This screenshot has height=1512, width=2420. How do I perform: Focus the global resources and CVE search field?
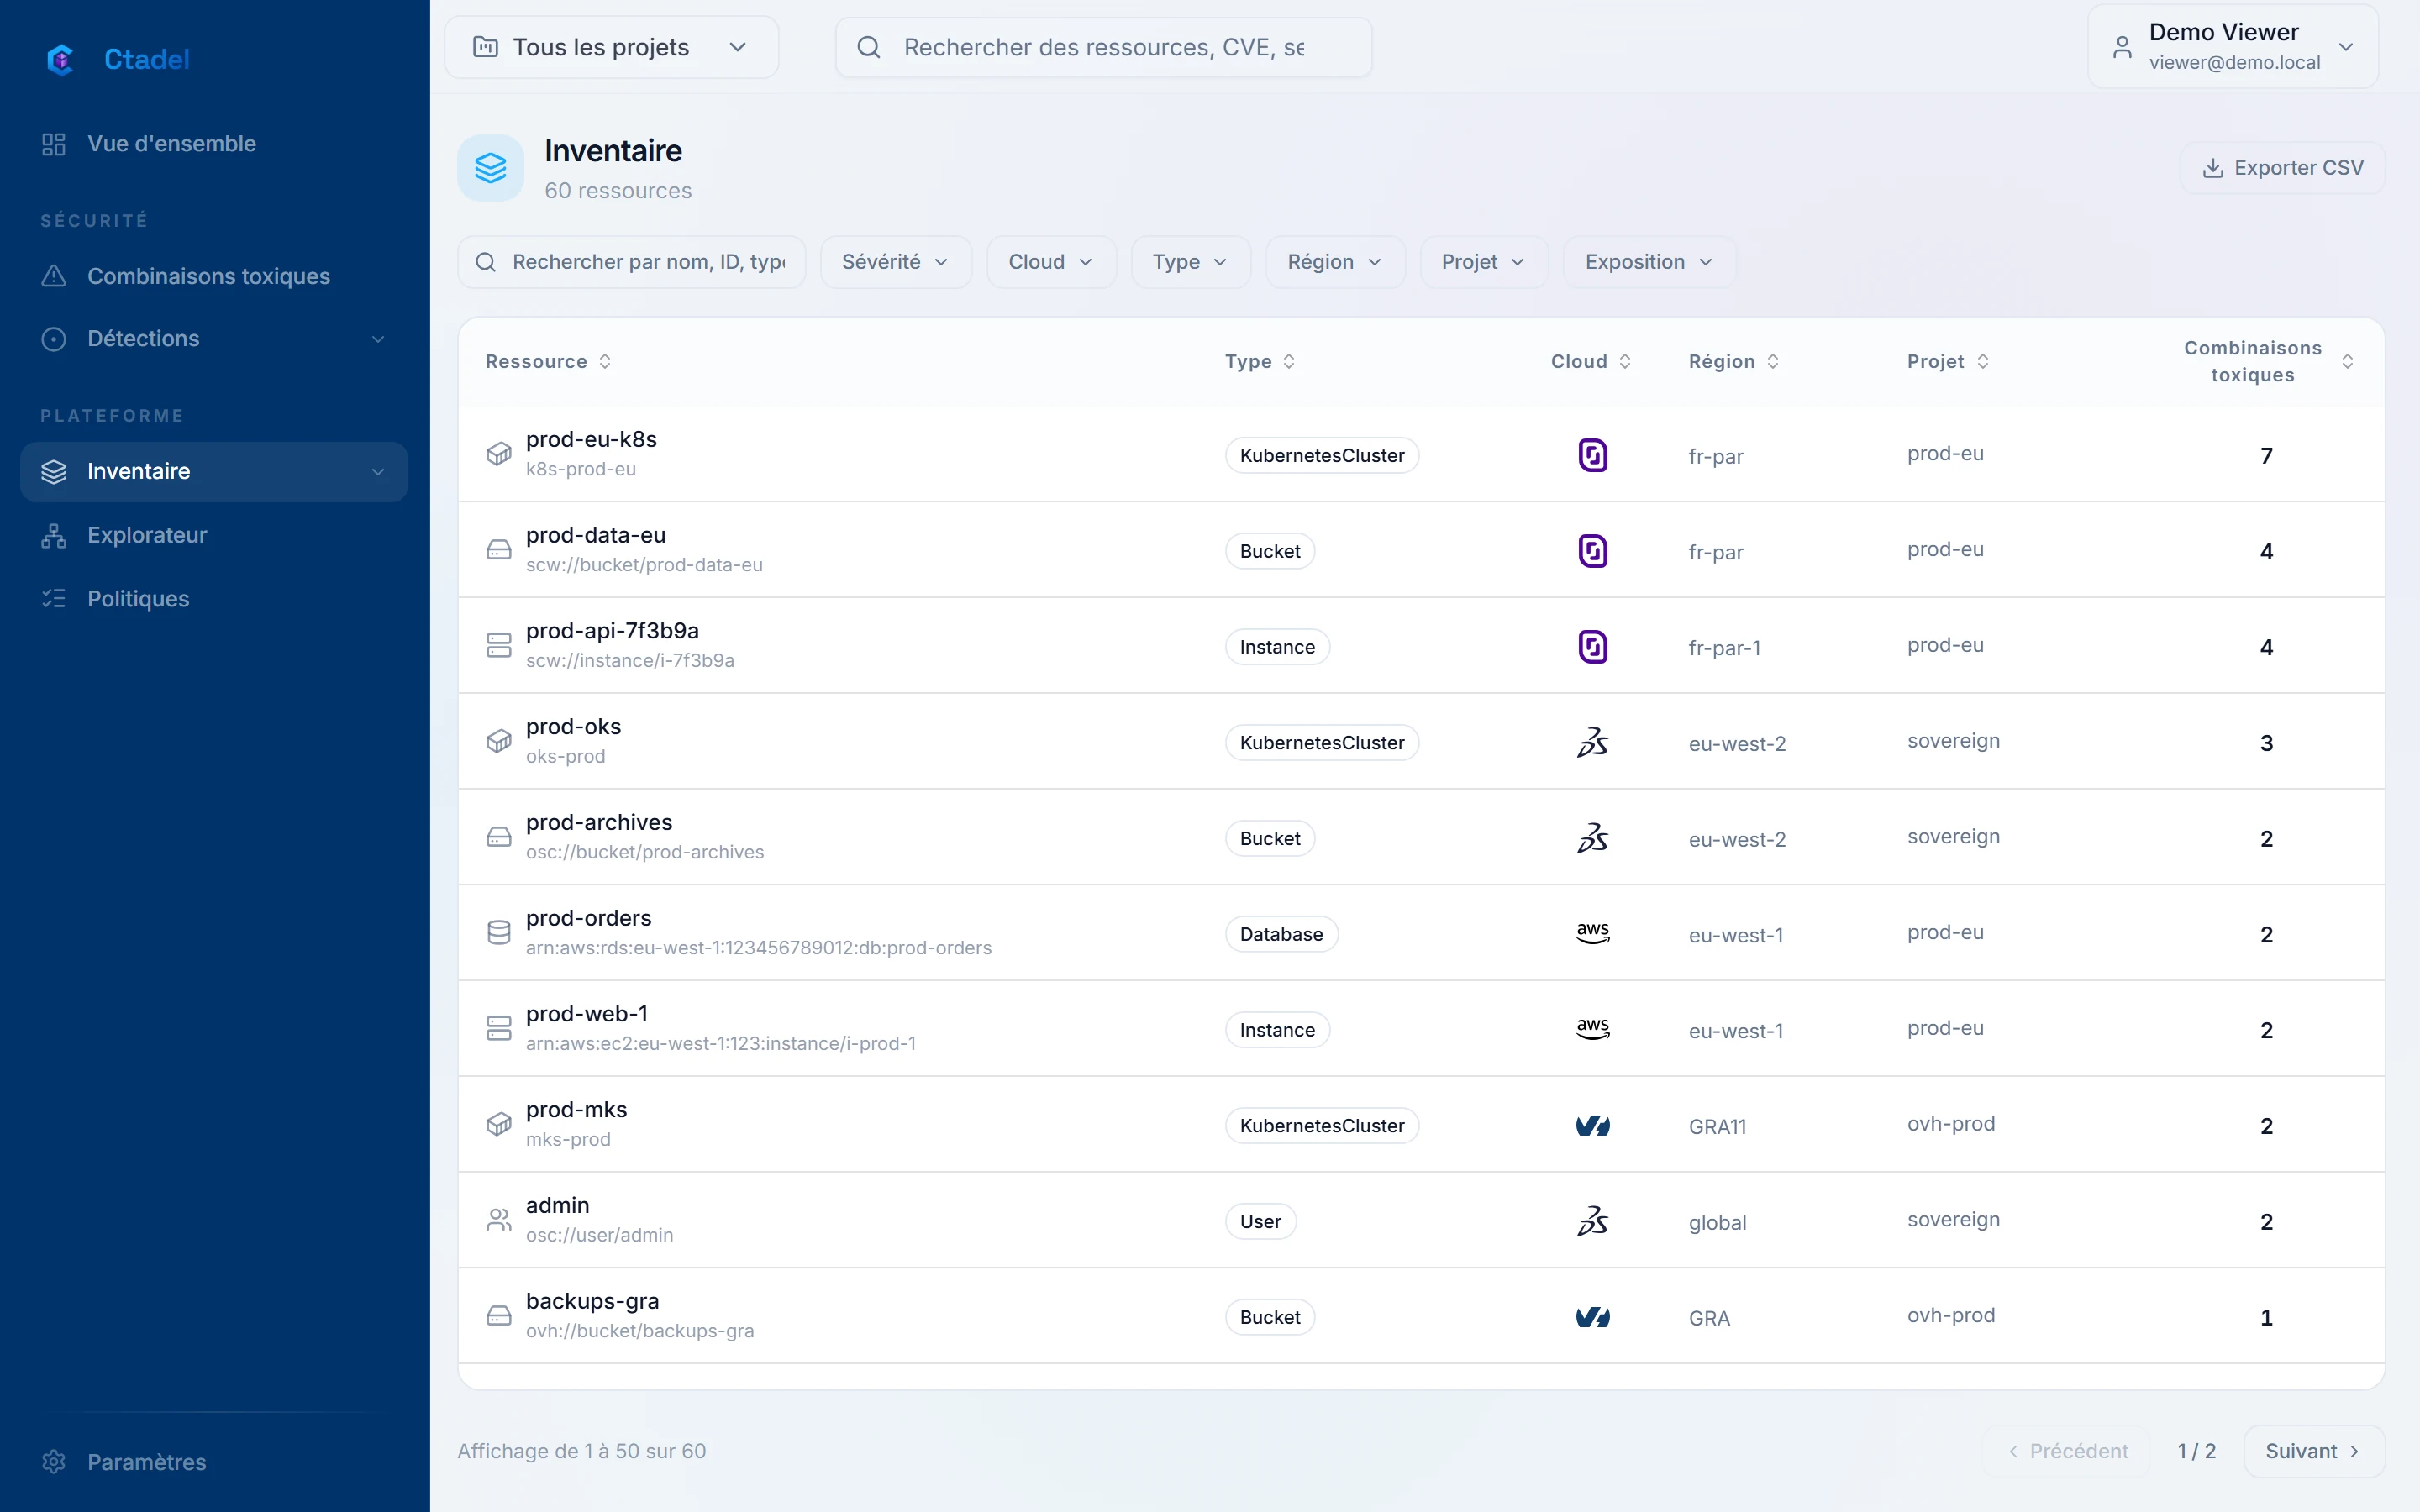(x=1103, y=47)
